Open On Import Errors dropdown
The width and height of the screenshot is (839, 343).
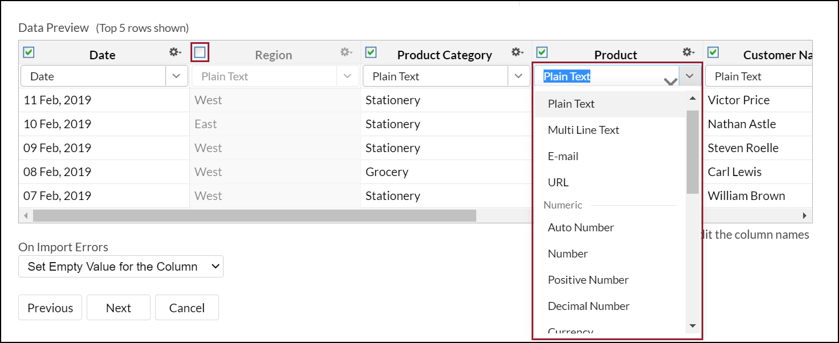(x=121, y=267)
